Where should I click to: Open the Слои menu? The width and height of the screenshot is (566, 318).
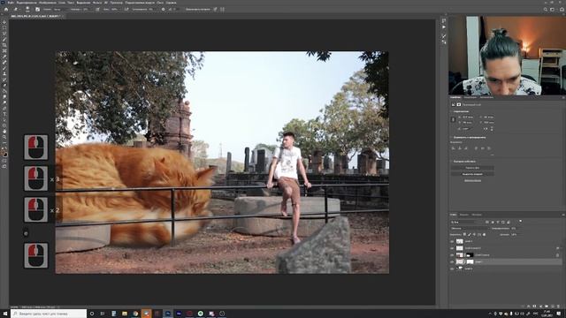(x=63, y=3)
